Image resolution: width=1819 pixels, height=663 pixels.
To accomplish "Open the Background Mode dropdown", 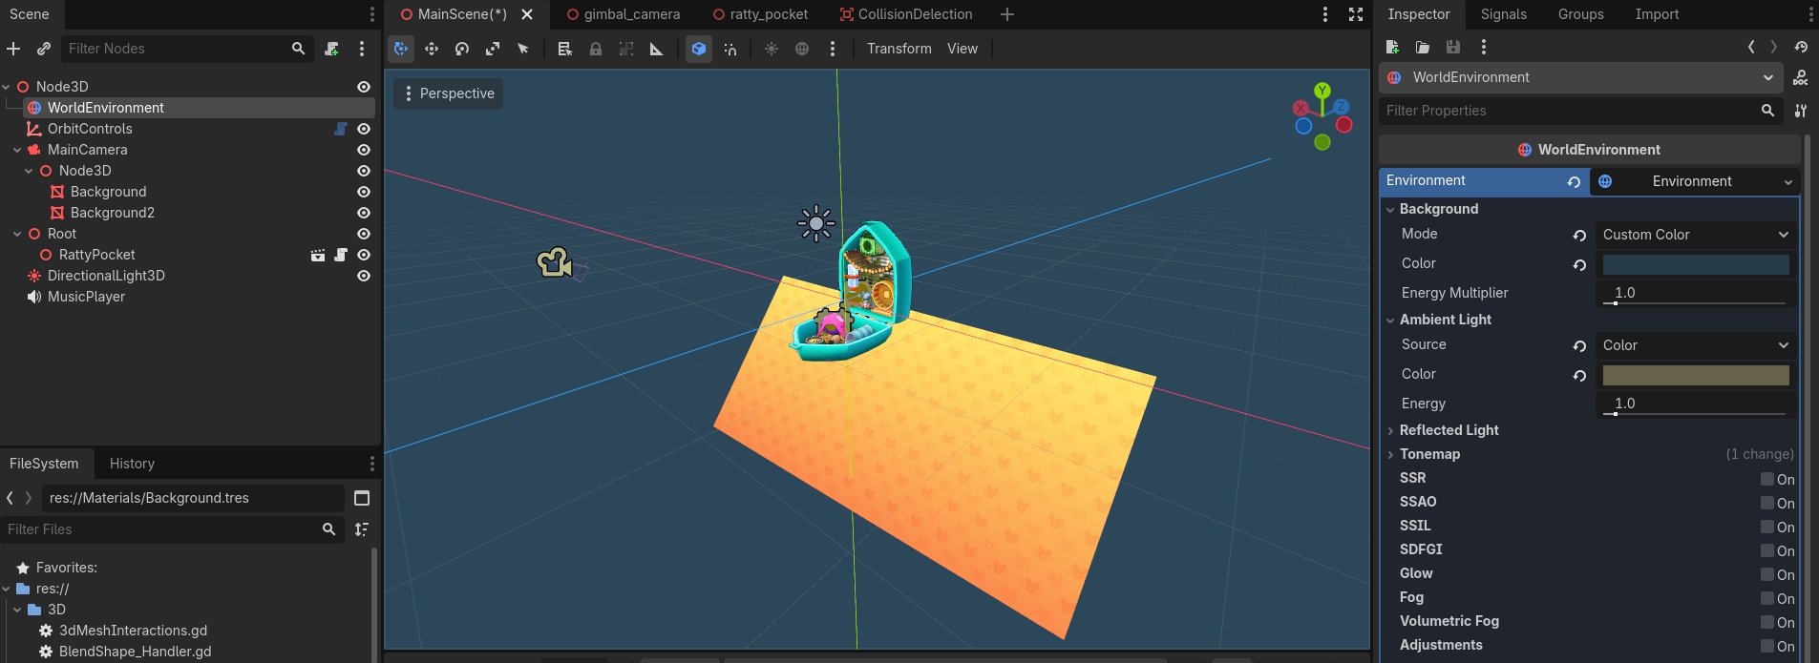I will [1695, 235].
